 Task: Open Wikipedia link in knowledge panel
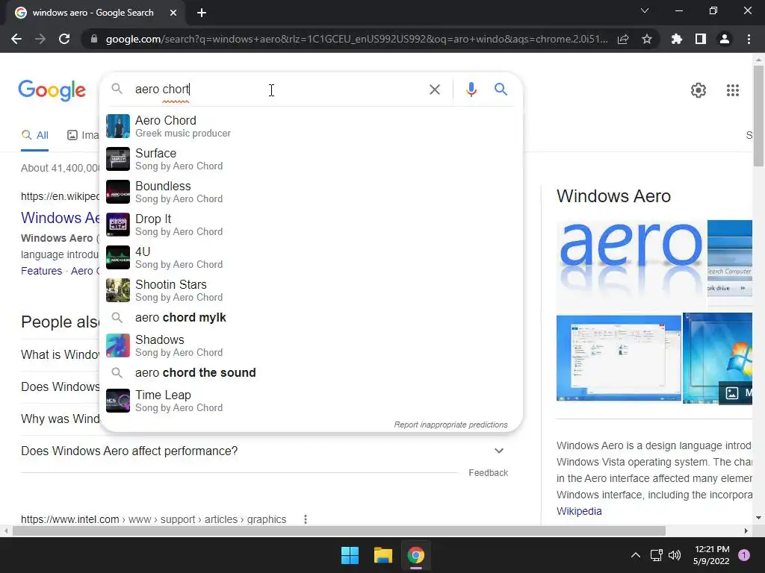pos(579,511)
